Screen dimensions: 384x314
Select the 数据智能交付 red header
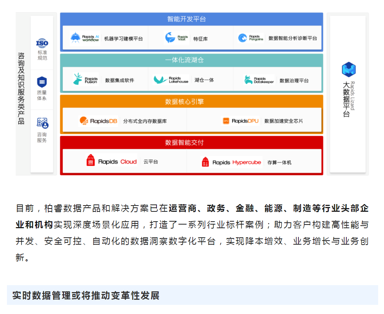[x=191, y=142]
